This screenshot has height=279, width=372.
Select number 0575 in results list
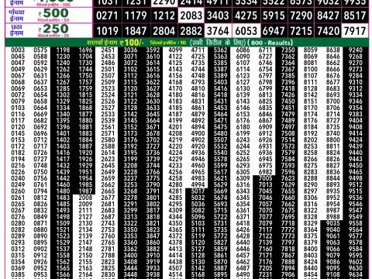(x=40, y=50)
